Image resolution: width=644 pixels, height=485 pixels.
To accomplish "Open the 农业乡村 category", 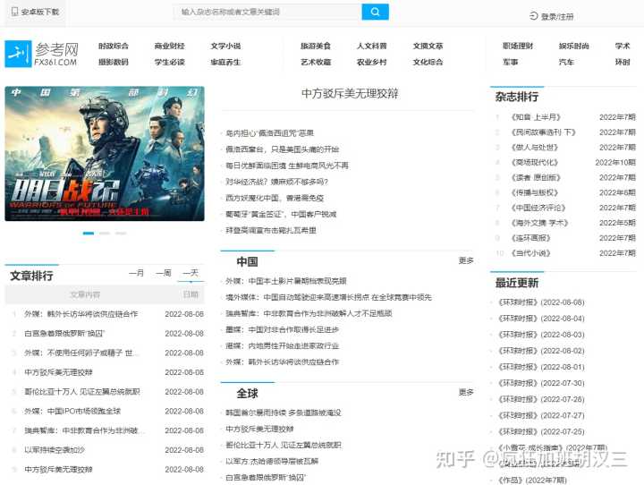I will (x=372, y=62).
